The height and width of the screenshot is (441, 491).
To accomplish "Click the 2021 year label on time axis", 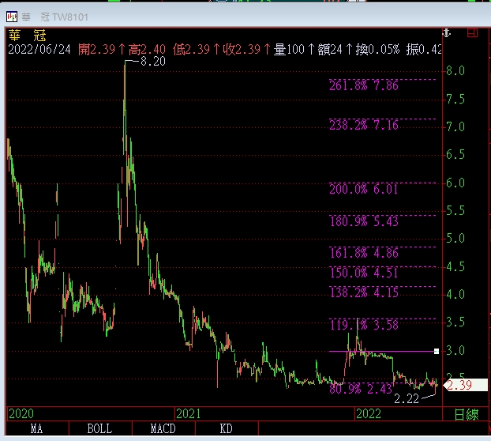I will (188, 413).
